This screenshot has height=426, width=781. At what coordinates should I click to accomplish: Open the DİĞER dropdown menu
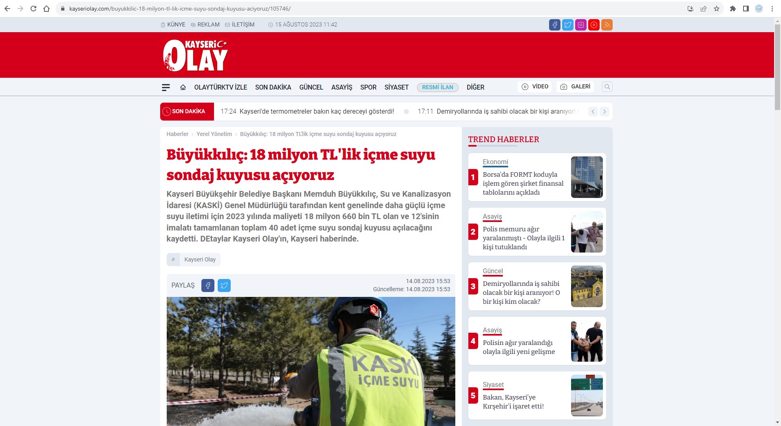(x=475, y=87)
